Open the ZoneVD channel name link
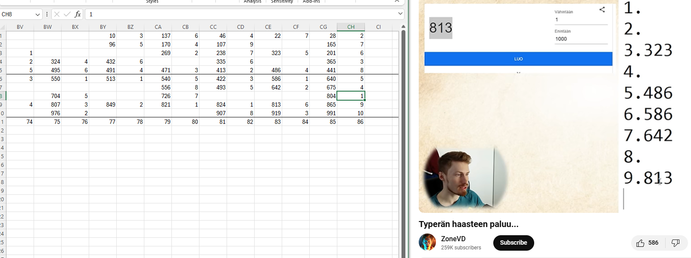691x258 pixels. pos(453,239)
